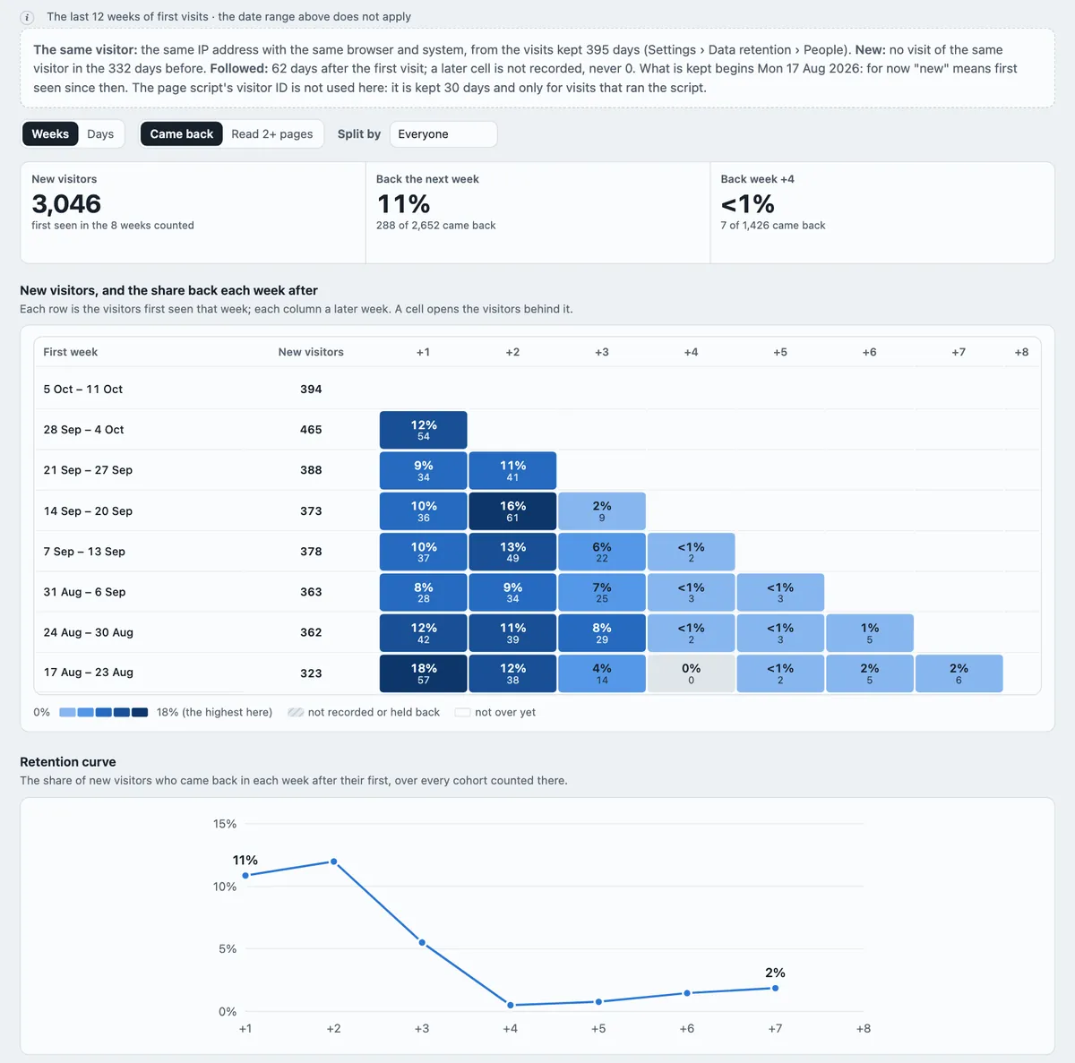
Task: Click the 5 Oct – 11 Oct row label
Action: [82, 390]
